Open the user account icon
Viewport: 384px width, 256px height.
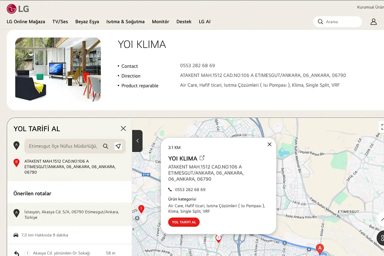pyautogui.click(x=373, y=22)
